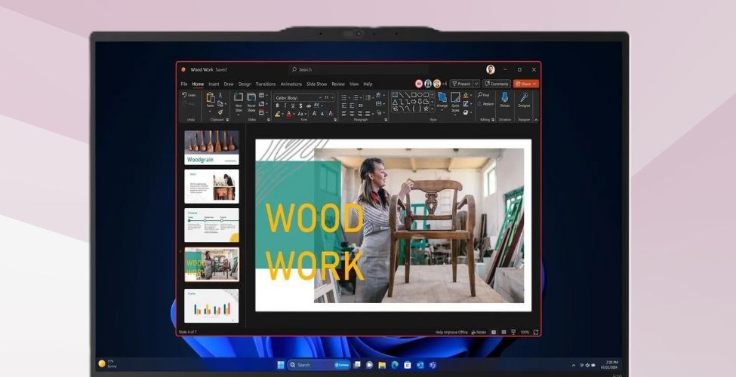Screen dimensions: 736x377
Task: Select the Woodgrain slide thumbnail
Action: pos(211,147)
